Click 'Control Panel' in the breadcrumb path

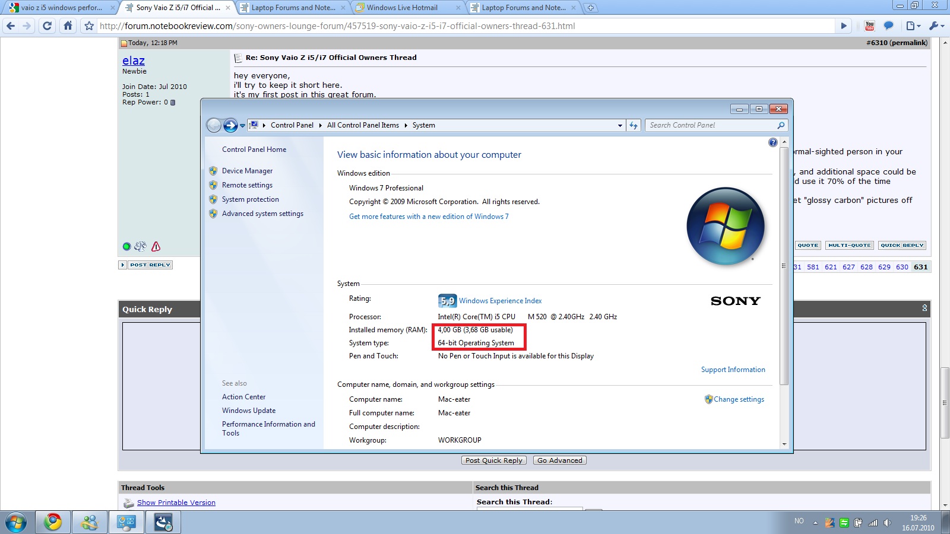292,125
